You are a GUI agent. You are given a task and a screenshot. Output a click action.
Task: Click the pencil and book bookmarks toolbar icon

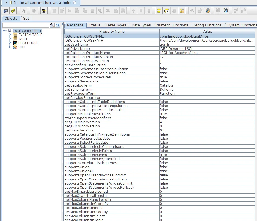coord(225,11)
